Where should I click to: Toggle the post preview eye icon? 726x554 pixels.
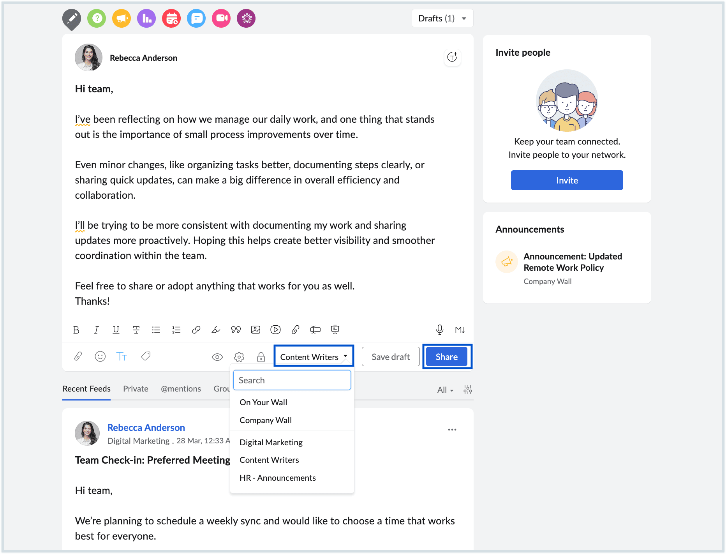pyautogui.click(x=217, y=356)
